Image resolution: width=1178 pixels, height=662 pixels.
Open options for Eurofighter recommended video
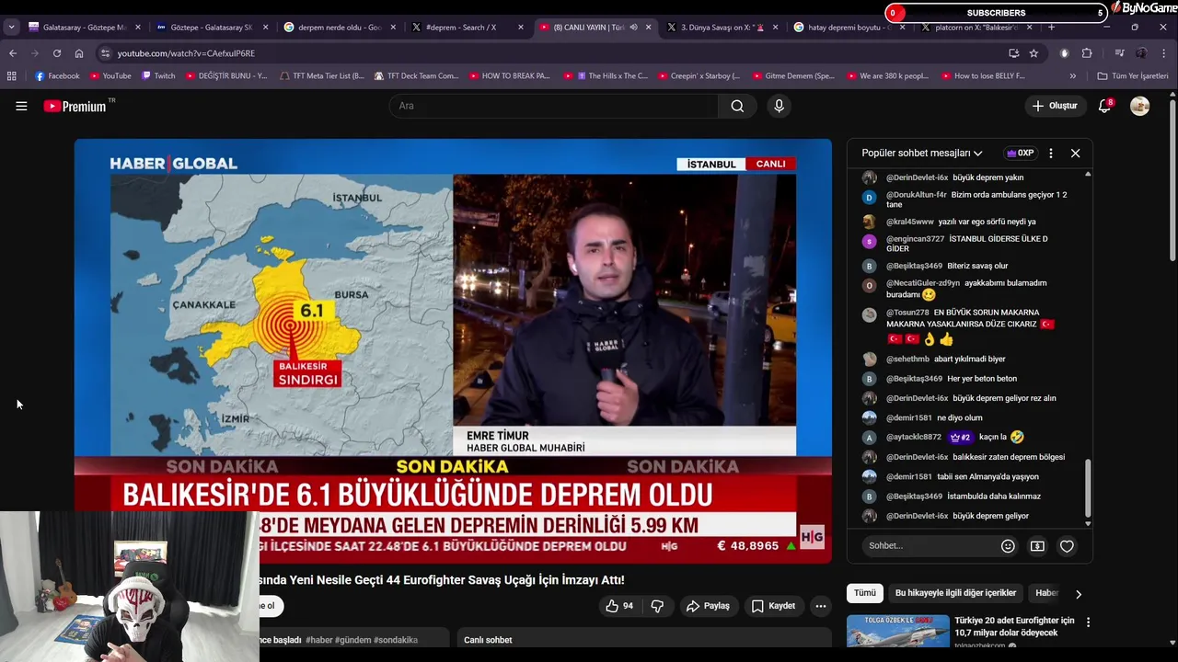coord(1088,622)
